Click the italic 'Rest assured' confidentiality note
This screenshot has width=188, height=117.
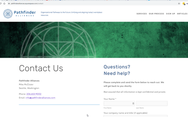(x=135, y=92)
